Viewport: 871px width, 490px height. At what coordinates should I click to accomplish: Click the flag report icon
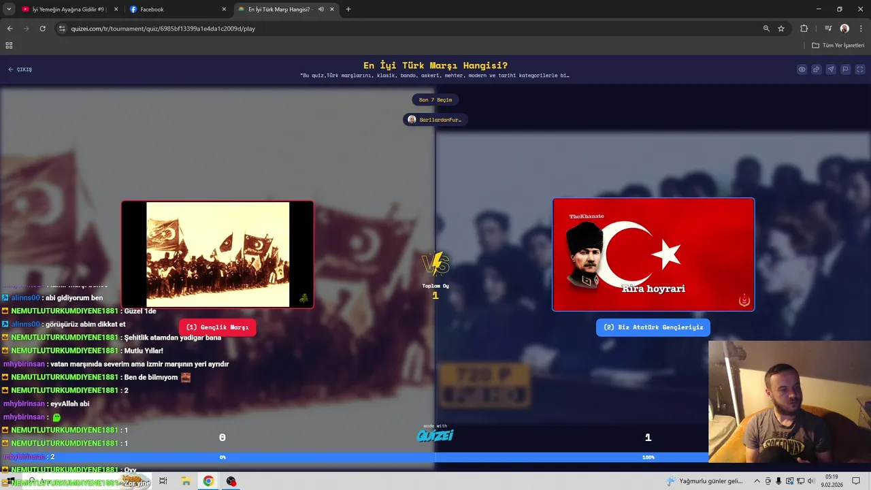845,69
